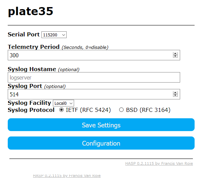Click the IETF (RFC 5424) label text
This screenshot has height=185, width=201.
tap(88, 110)
